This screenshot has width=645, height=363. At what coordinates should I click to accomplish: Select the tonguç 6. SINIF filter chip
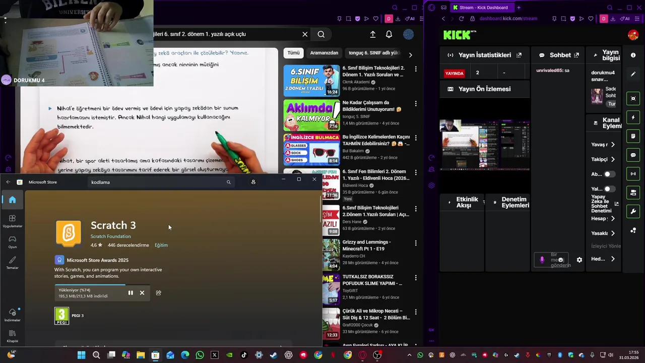[374, 53]
